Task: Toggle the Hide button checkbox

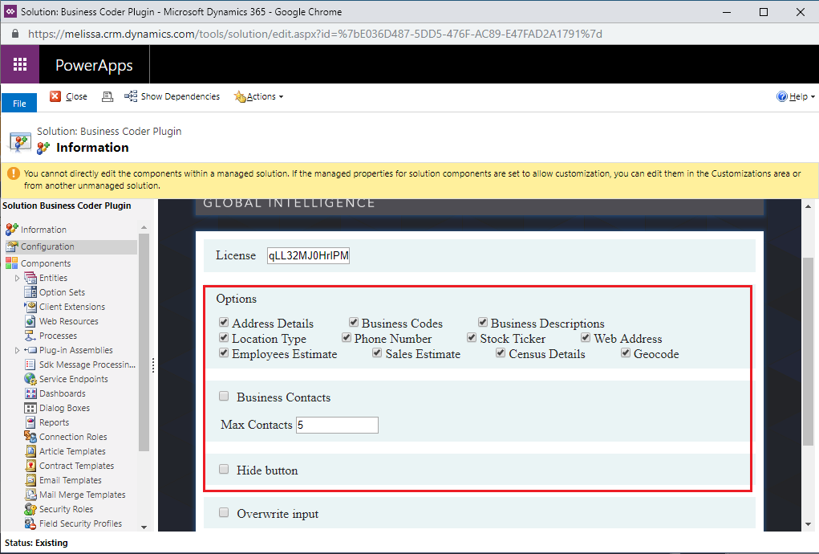Action: pyautogui.click(x=225, y=470)
